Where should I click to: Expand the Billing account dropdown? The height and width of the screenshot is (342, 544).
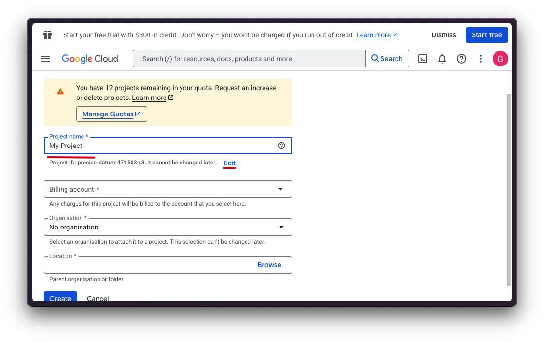coord(168,189)
